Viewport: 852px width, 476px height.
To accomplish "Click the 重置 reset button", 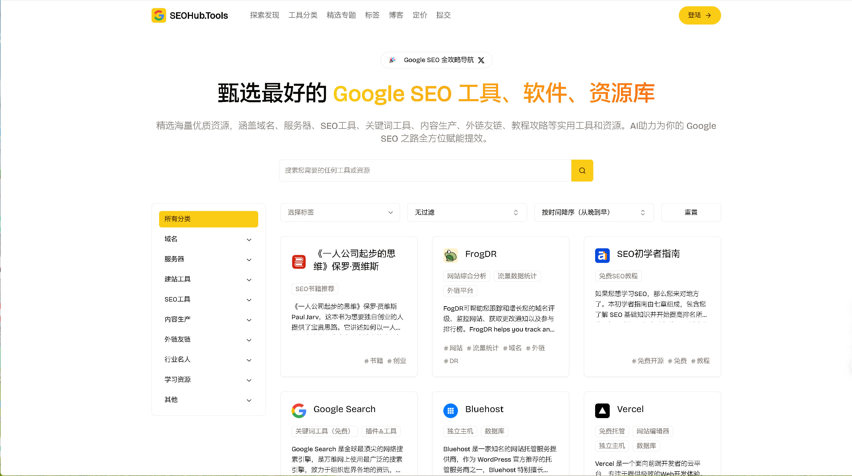I will [691, 212].
